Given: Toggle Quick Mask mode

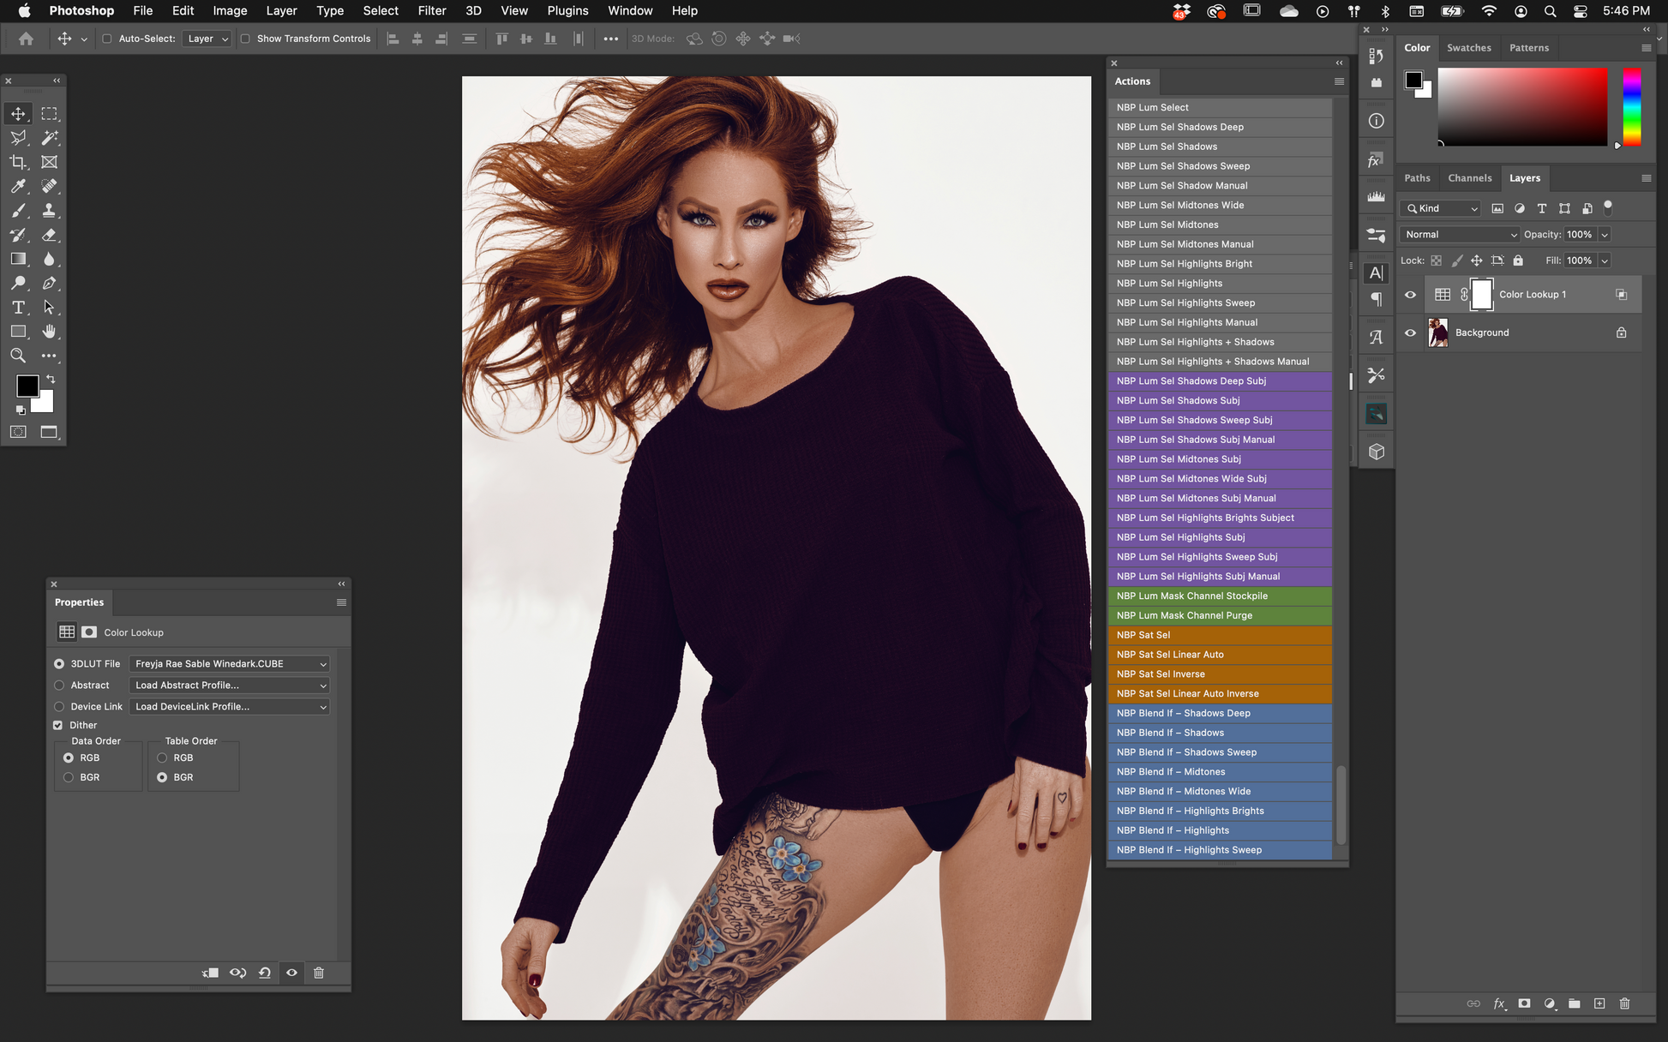Looking at the screenshot, I should click(18, 432).
